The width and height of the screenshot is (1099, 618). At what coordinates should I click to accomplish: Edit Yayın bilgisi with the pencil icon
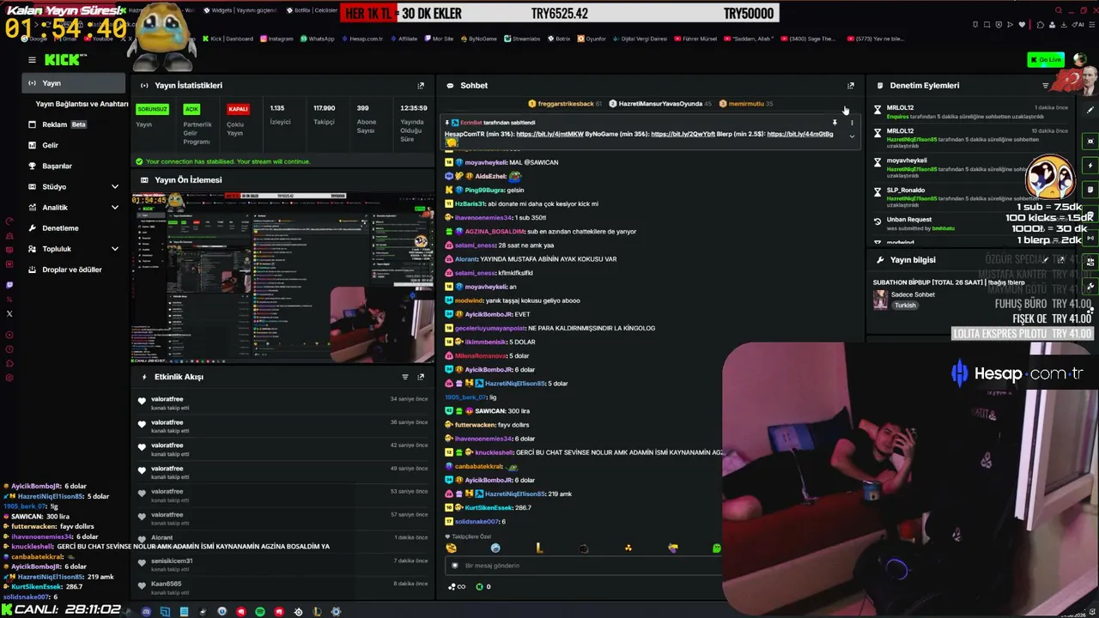click(1045, 260)
